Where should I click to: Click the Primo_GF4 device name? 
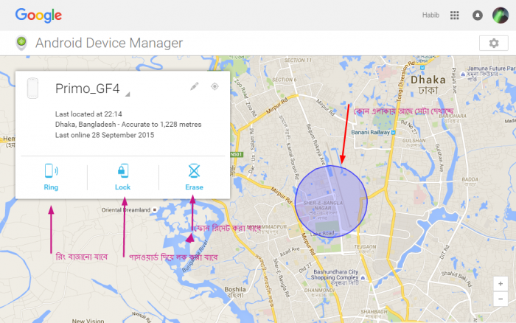[x=88, y=88]
